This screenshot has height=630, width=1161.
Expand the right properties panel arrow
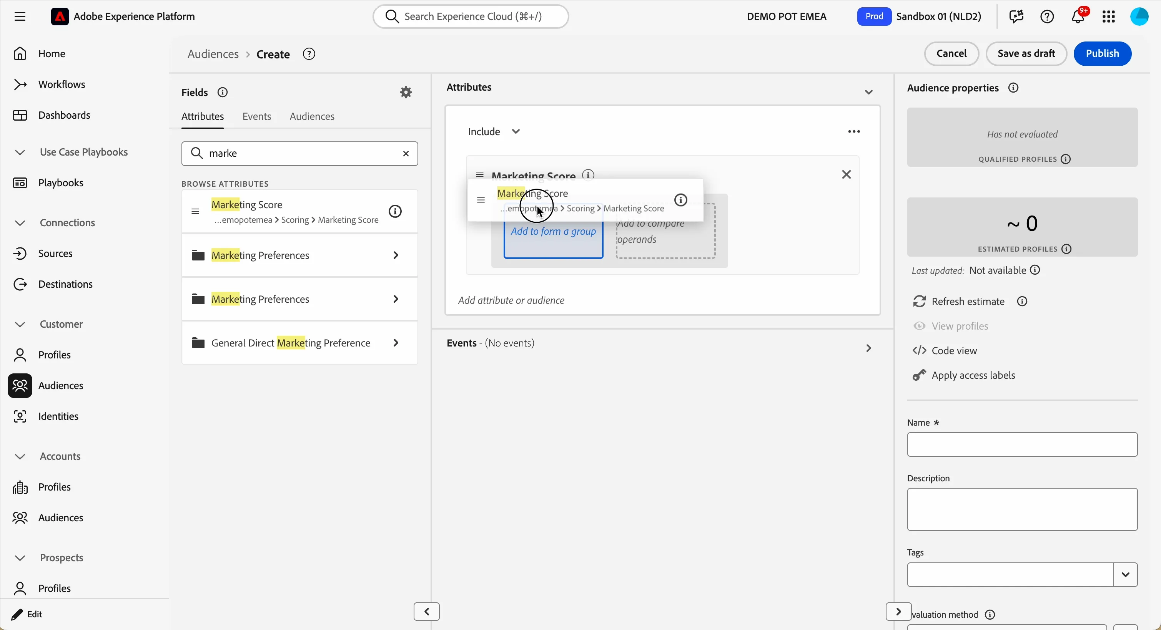click(x=898, y=612)
